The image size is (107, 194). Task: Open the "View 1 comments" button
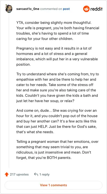click(x=53, y=185)
